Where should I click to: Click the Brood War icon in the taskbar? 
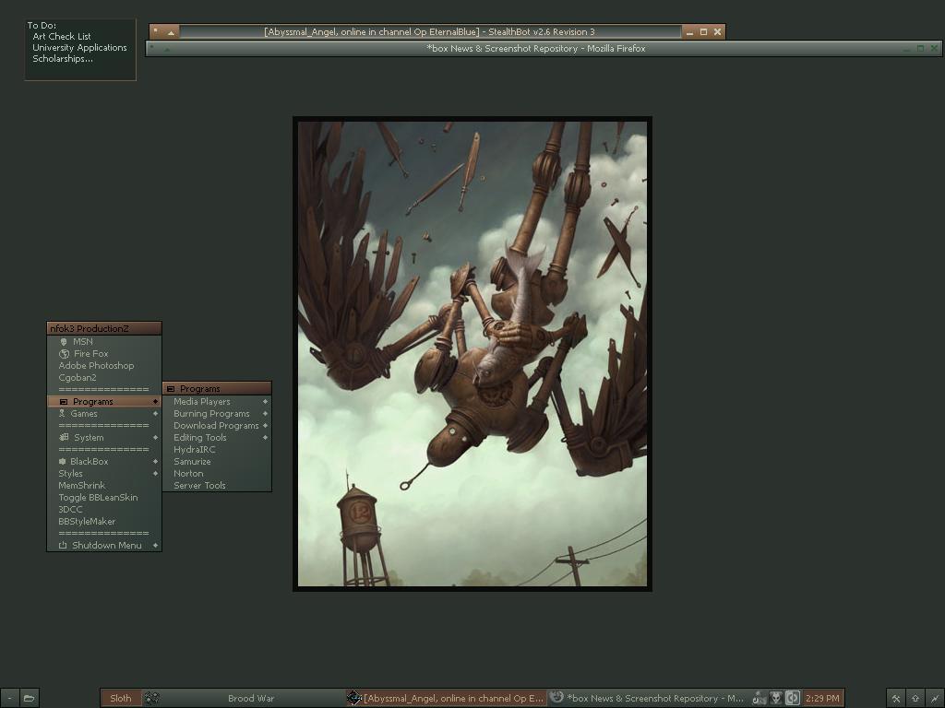tap(152, 699)
